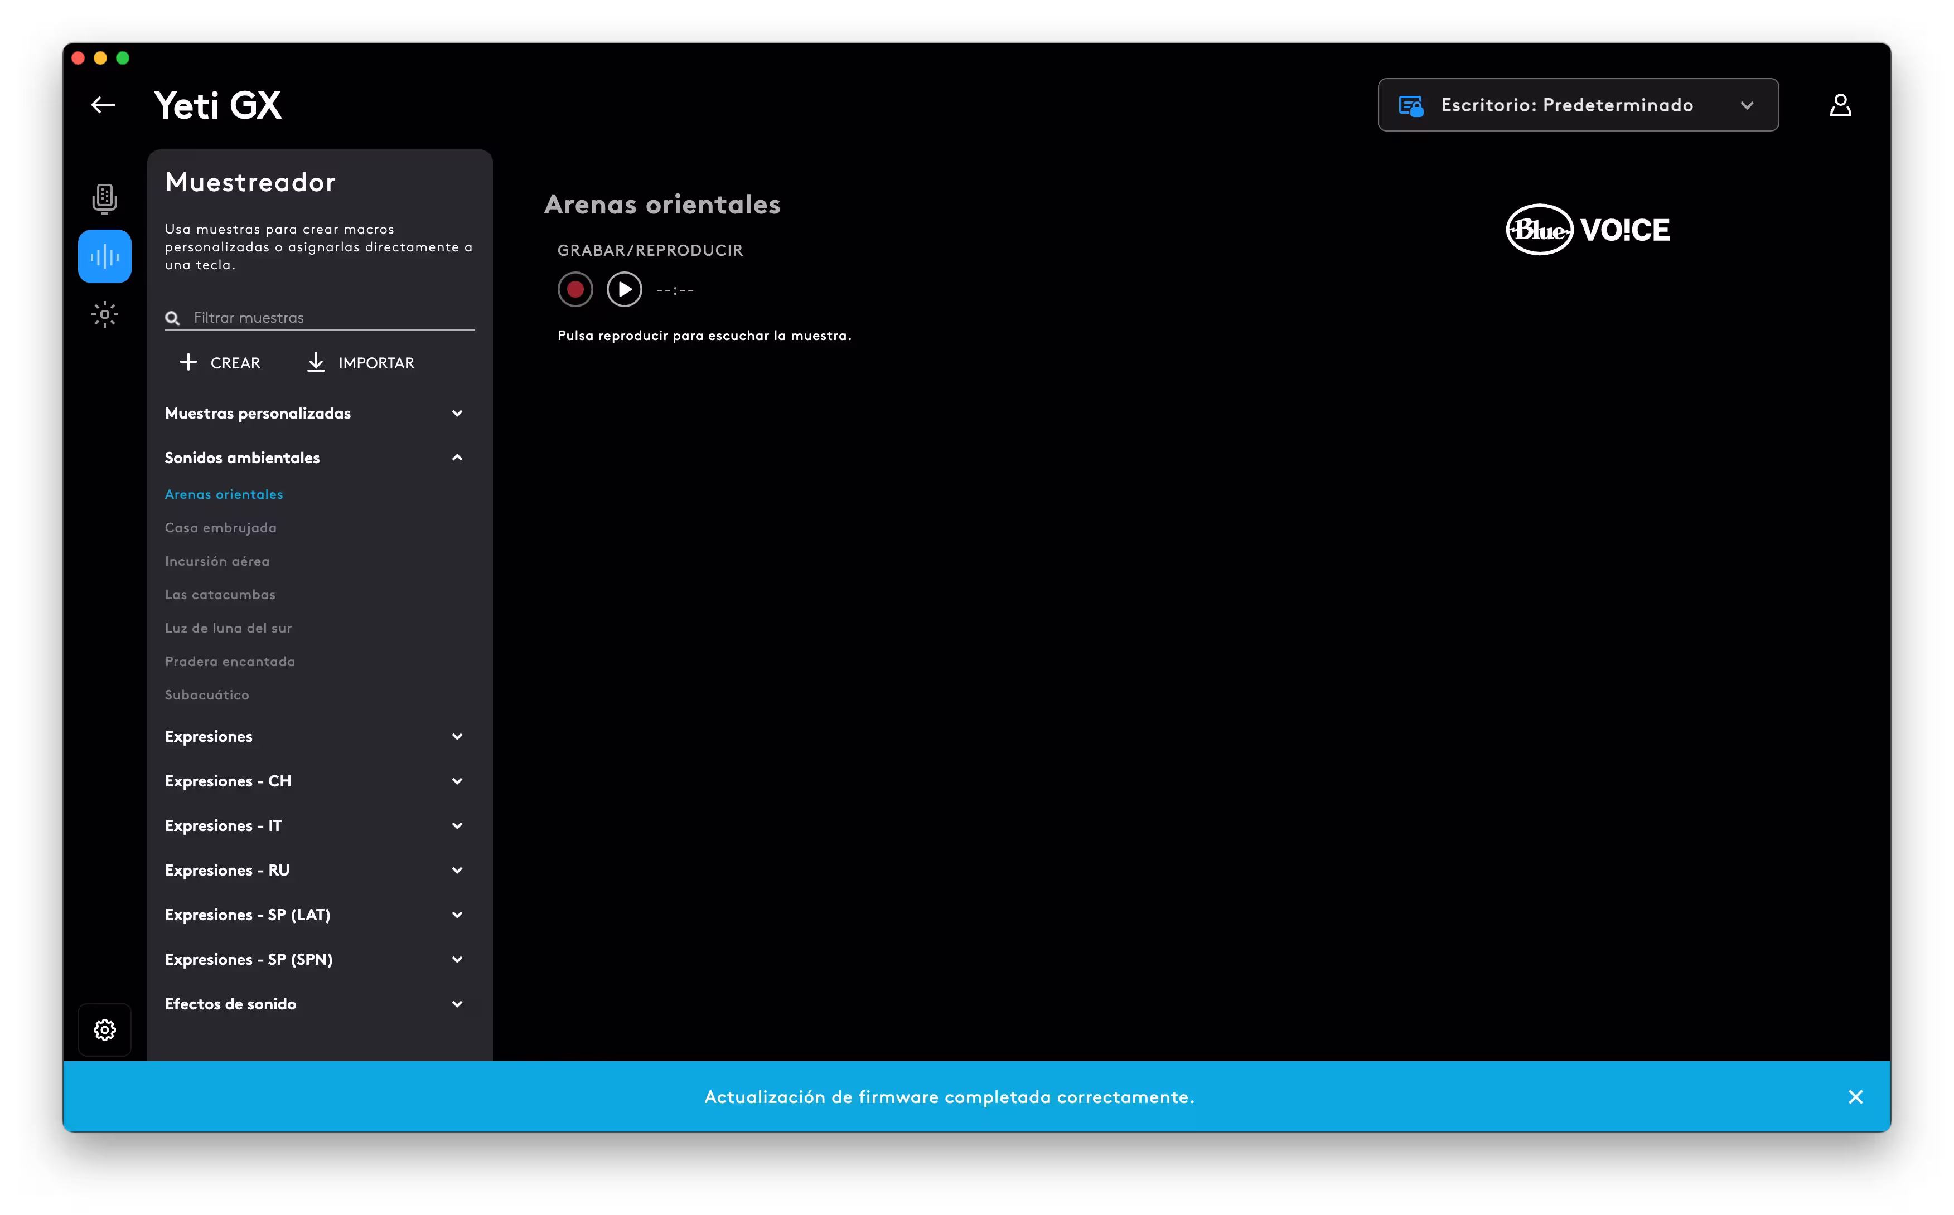Click the Blue VO!CE logo
This screenshot has width=1954, height=1215.
tap(1588, 230)
